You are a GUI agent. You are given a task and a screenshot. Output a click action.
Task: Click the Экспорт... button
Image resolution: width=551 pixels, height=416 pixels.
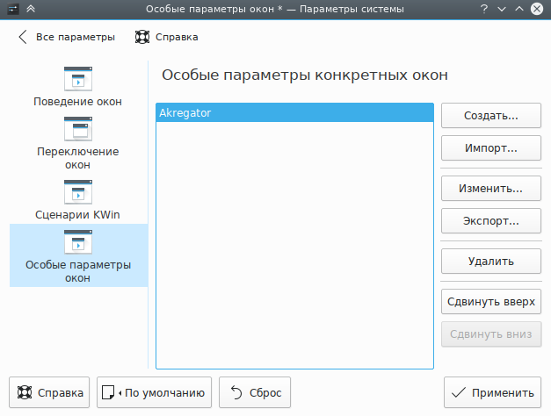490,220
